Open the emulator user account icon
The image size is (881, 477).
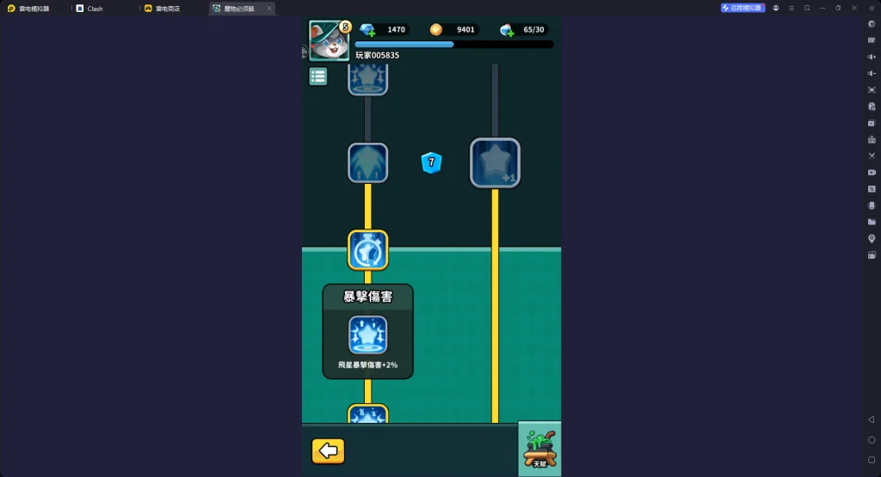point(776,8)
